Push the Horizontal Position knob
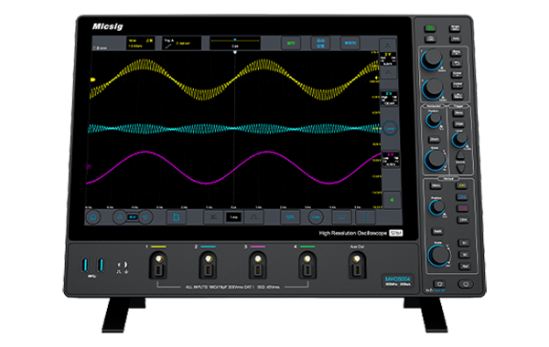Image resolution: width=549 pixels, height=347 pixels. [x=434, y=119]
